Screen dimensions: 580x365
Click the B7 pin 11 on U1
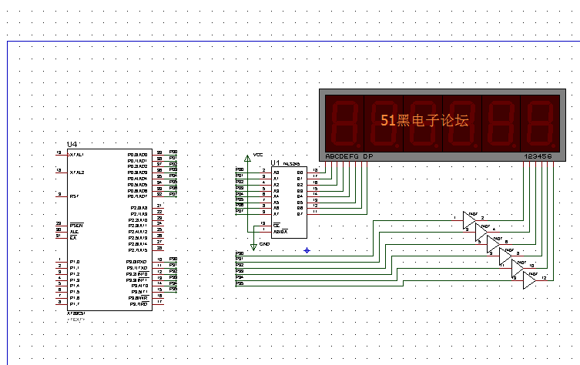point(313,214)
